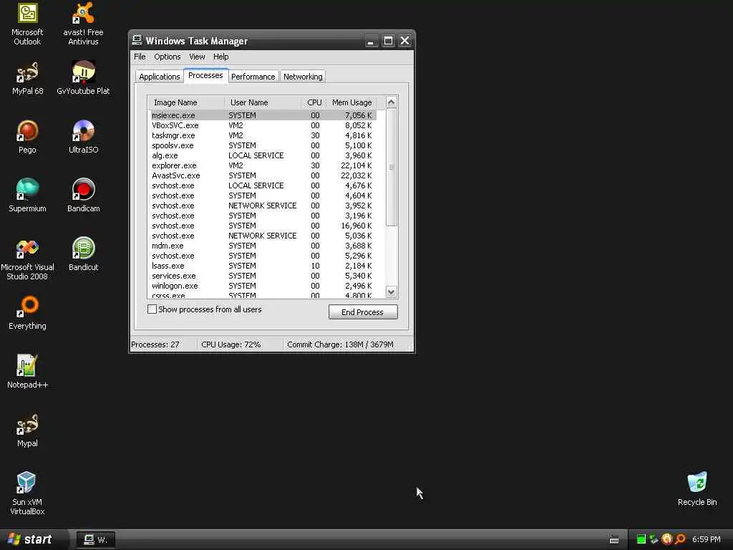Image resolution: width=733 pixels, height=550 pixels.
Task: Open the View menu
Action: click(x=197, y=57)
